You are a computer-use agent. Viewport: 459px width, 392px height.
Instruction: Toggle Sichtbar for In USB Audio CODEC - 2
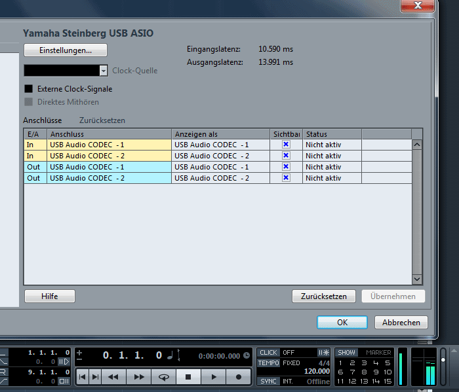(x=286, y=155)
